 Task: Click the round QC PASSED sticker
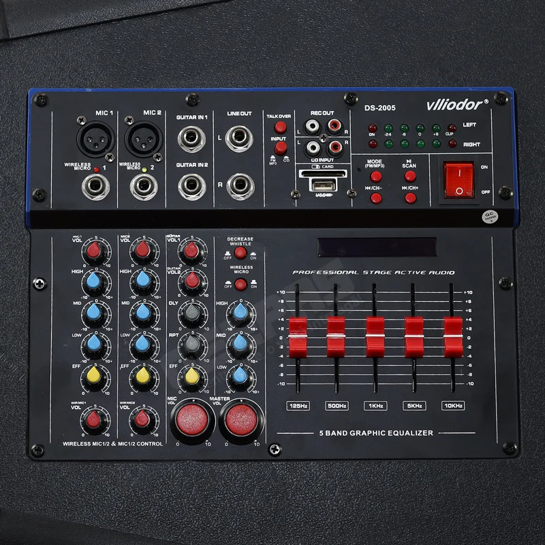[x=490, y=217]
